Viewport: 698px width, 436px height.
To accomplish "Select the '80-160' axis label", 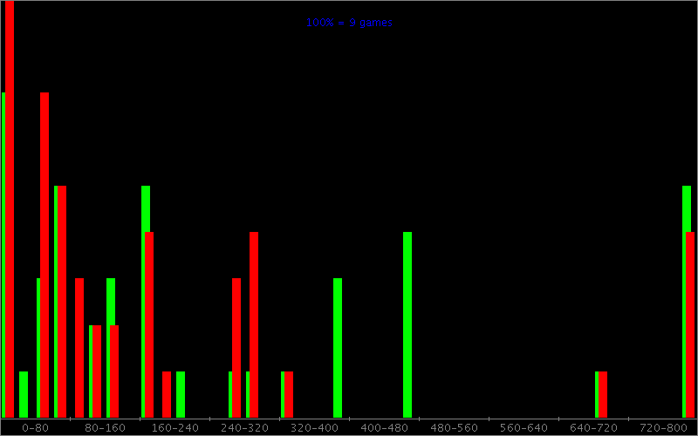I will coord(105,428).
